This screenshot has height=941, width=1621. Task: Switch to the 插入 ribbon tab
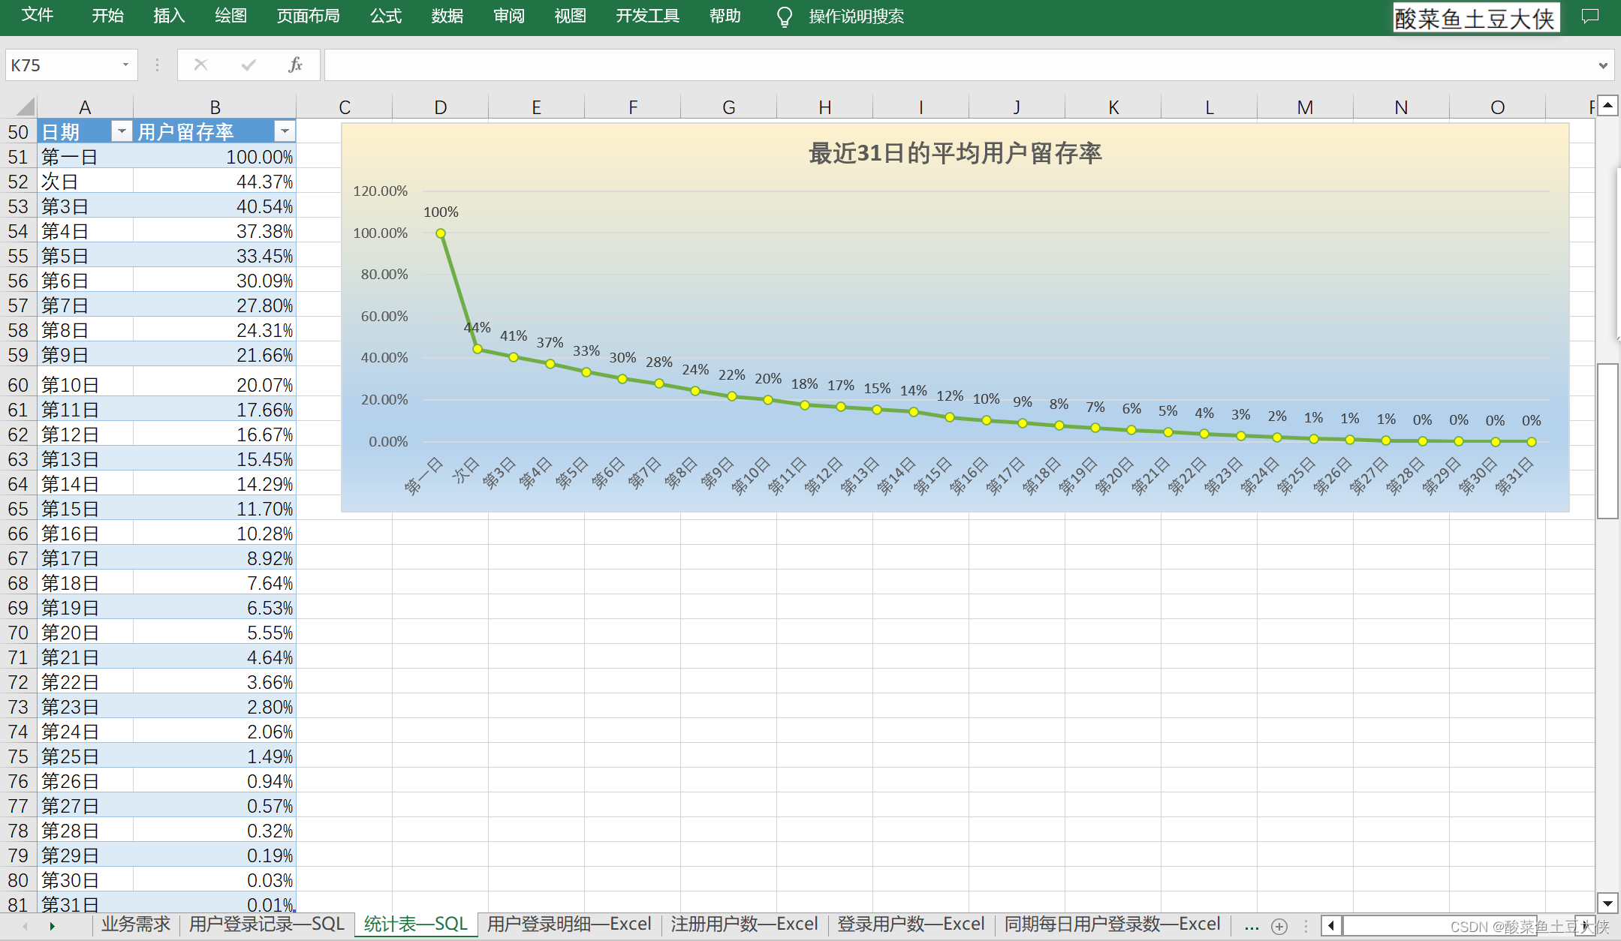[x=169, y=16]
